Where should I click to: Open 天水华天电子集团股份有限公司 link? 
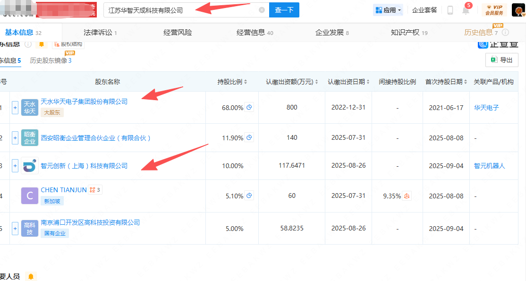click(84, 102)
